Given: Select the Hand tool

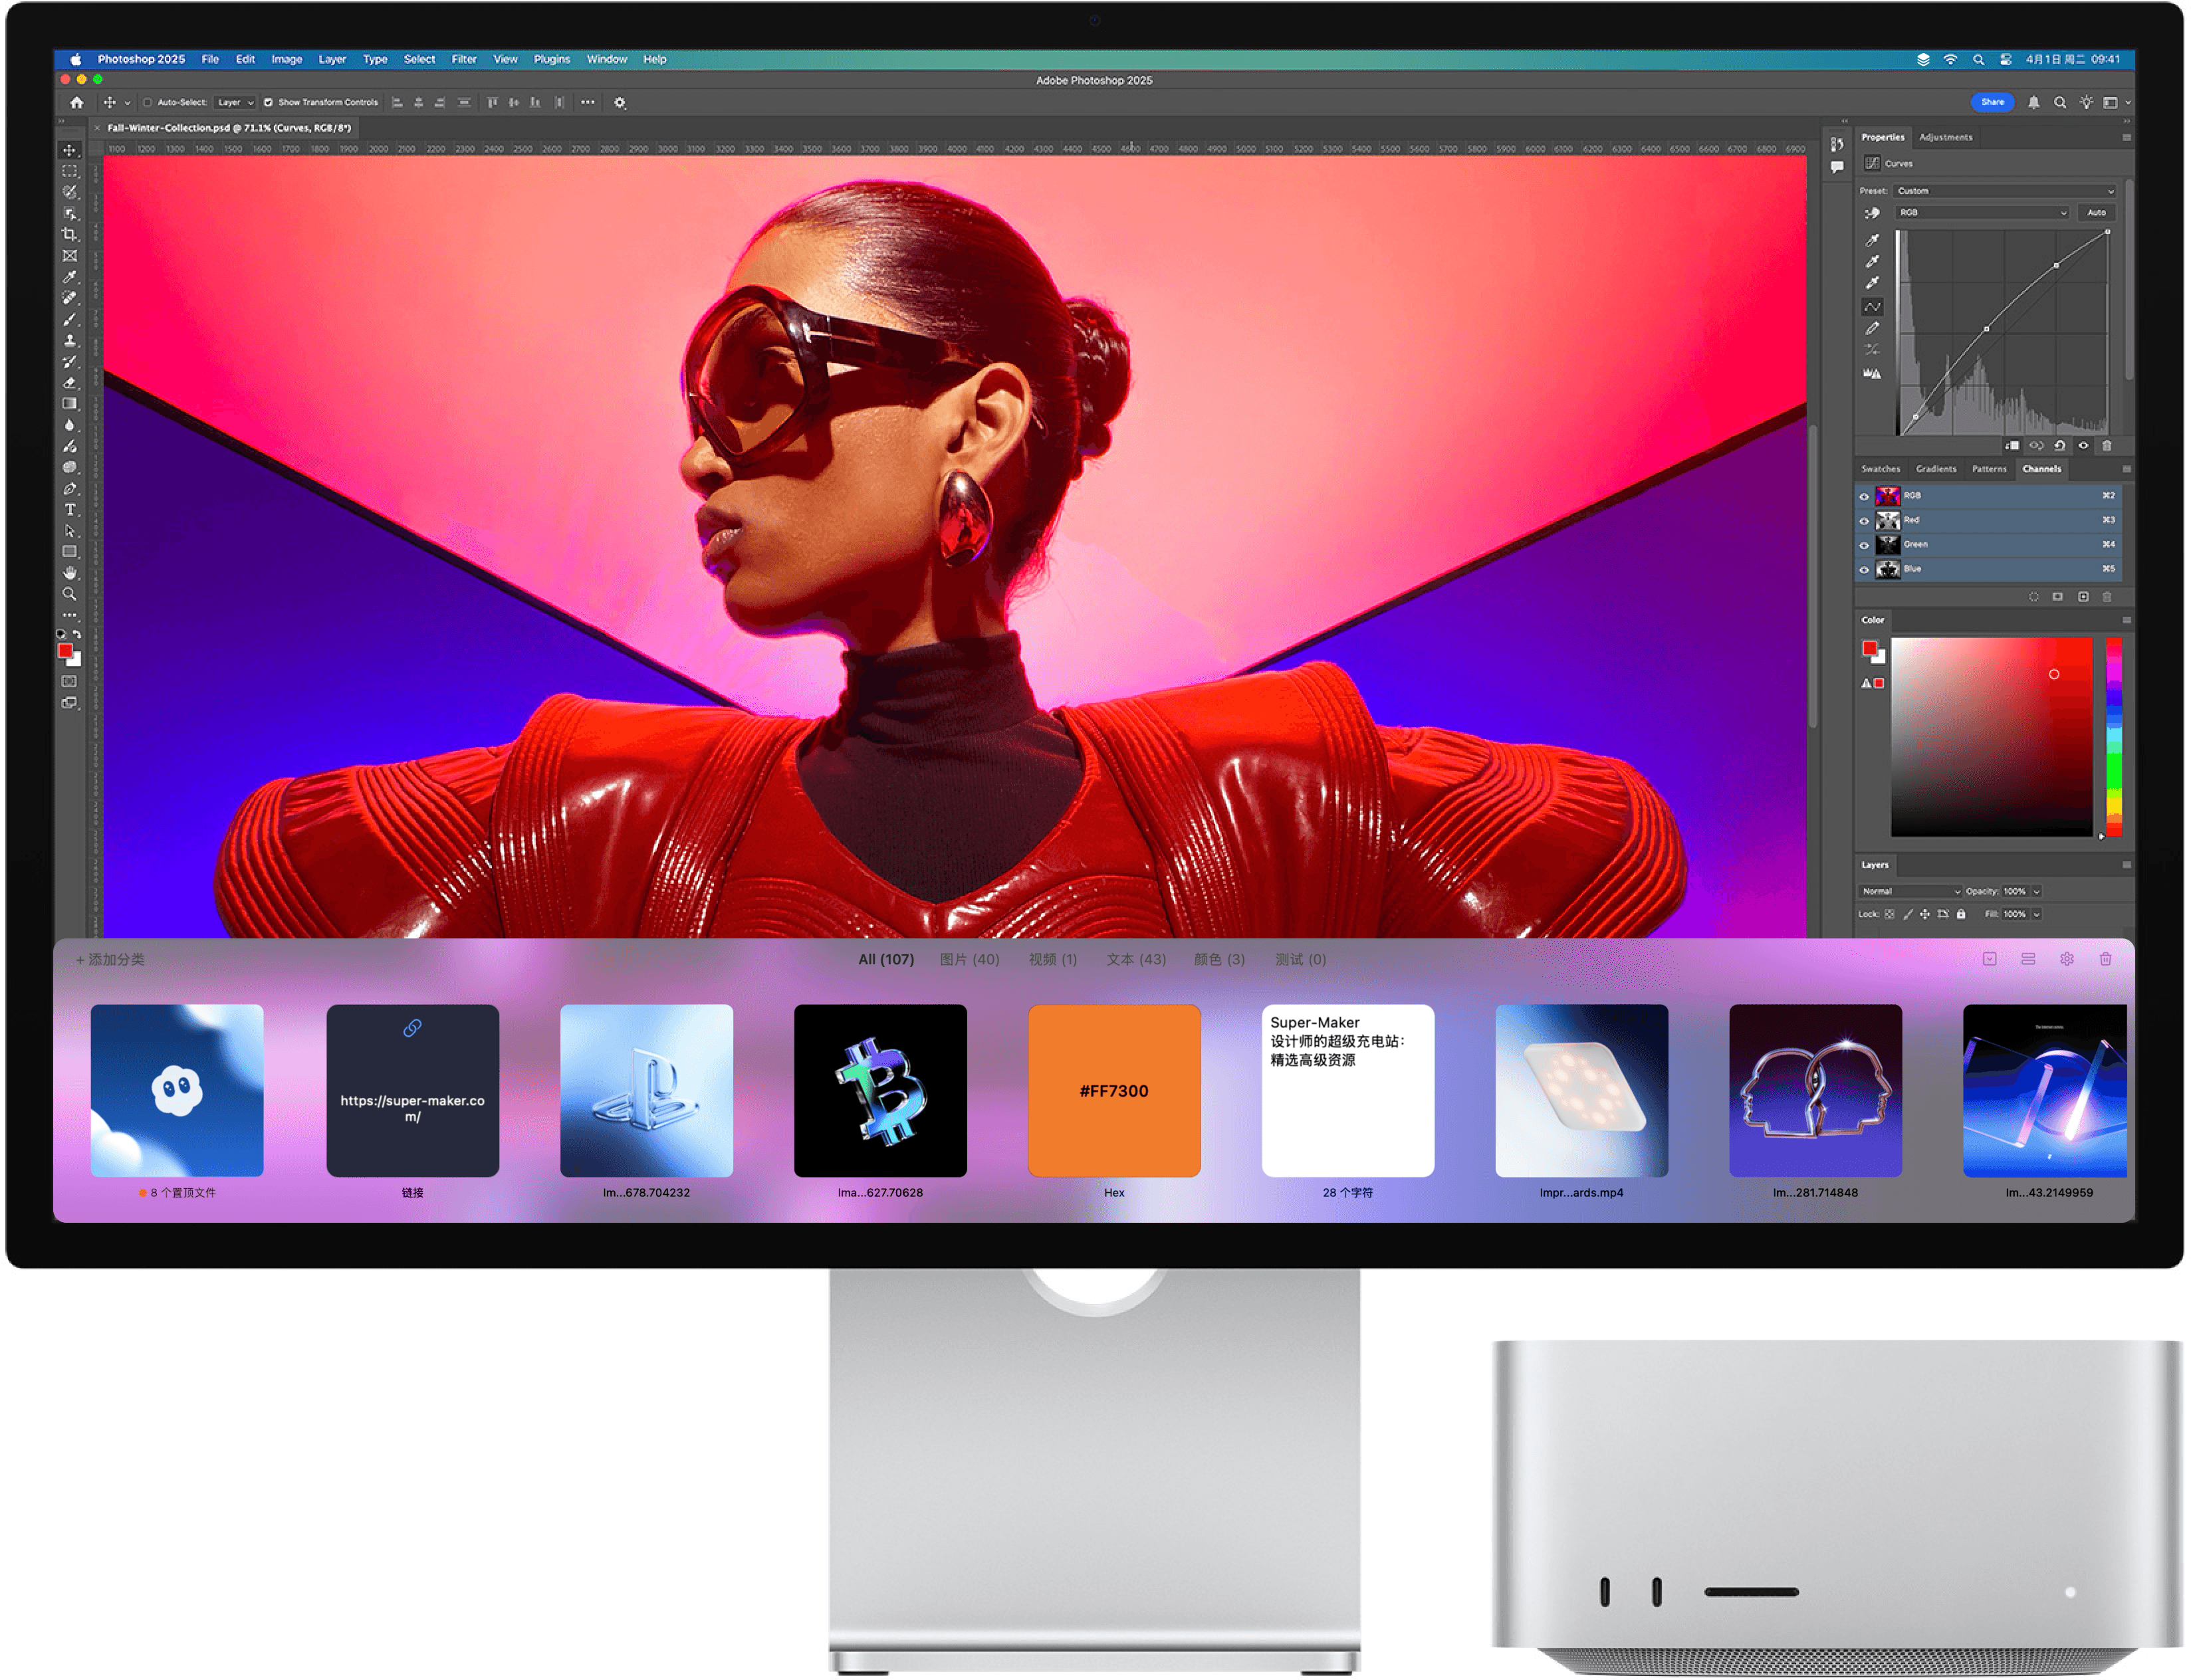Looking at the screenshot, I should point(69,573).
